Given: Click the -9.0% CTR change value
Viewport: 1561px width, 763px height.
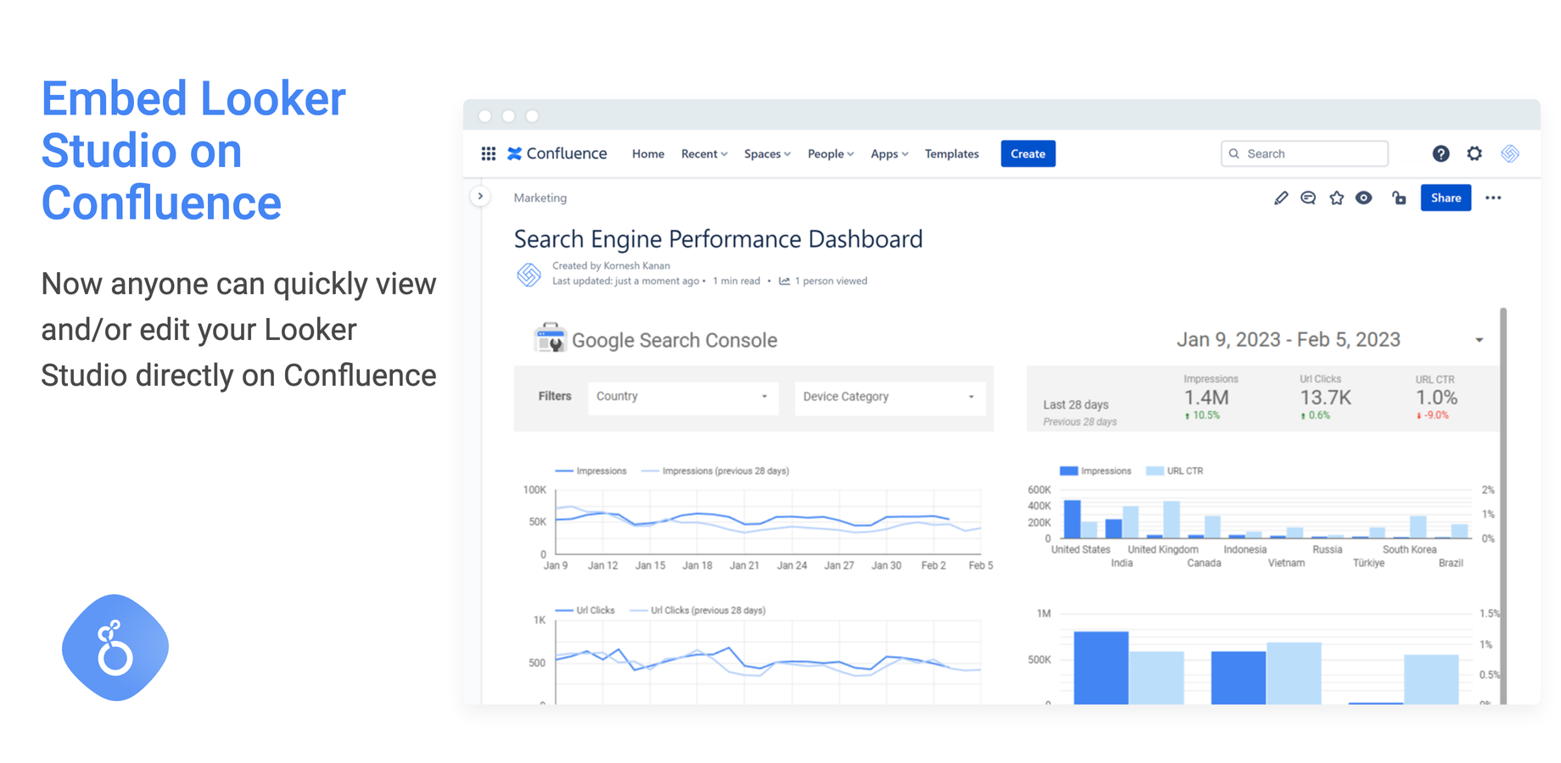Looking at the screenshot, I should click(1436, 415).
